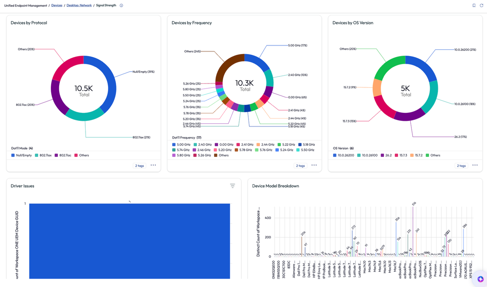Toggle the 2.40 GHz legend entry
This screenshot has height=287, width=487.
click(x=203, y=144)
